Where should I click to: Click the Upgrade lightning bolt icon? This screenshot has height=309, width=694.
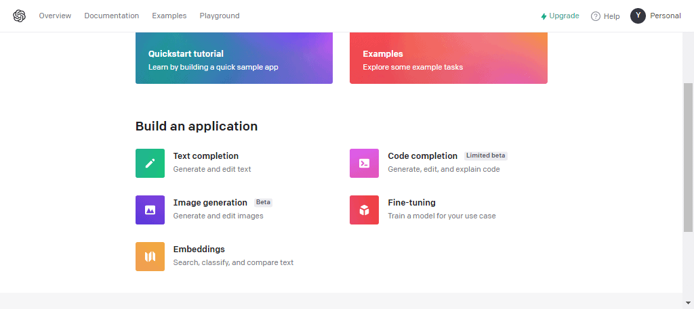(x=544, y=16)
